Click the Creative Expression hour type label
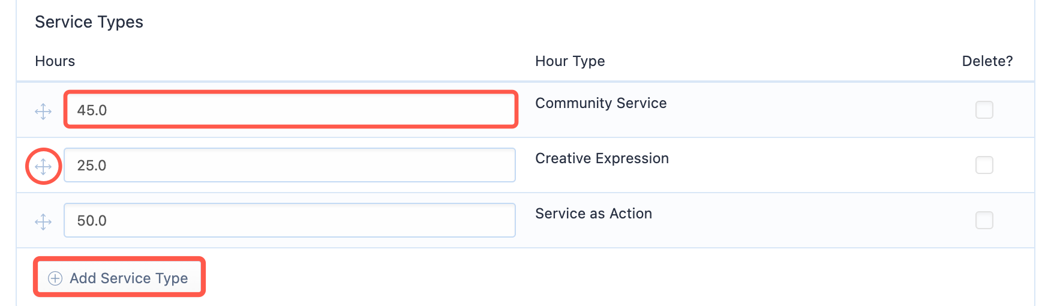1051x306 pixels. coord(602,158)
